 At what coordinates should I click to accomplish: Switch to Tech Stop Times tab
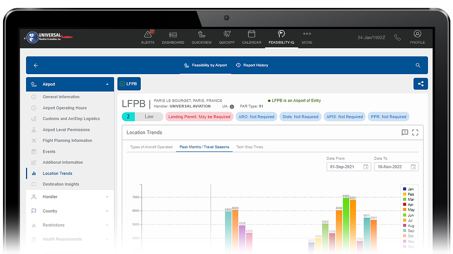click(250, 147)
